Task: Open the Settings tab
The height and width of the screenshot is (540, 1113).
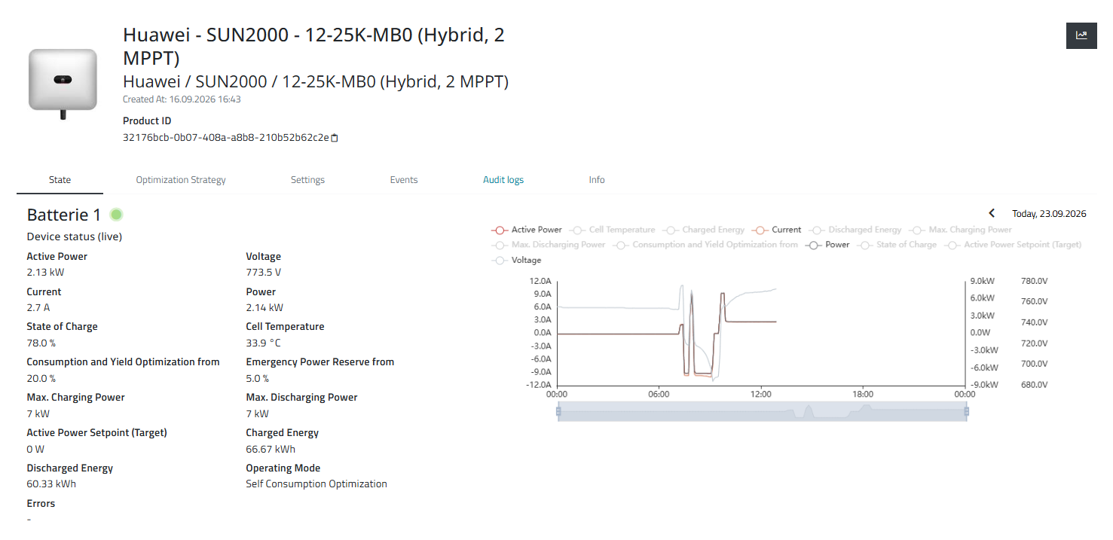Action: point(307,180)
